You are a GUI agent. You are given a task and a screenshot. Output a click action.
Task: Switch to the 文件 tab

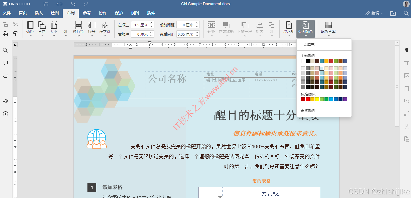click(7, 13)
